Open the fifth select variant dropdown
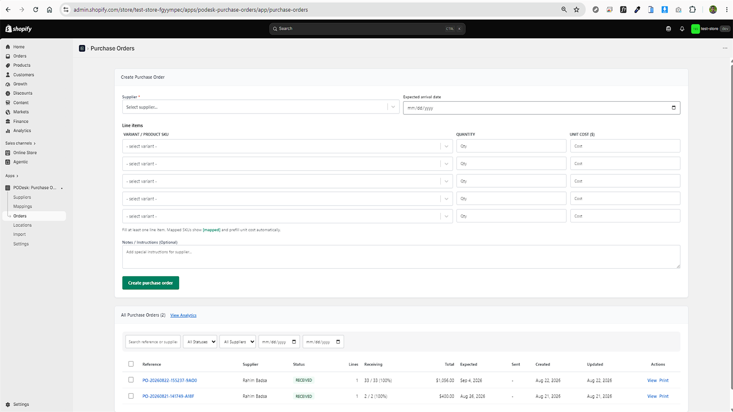Screen dimensions: 733x412 pyautogui.click(x=287, y=216)
